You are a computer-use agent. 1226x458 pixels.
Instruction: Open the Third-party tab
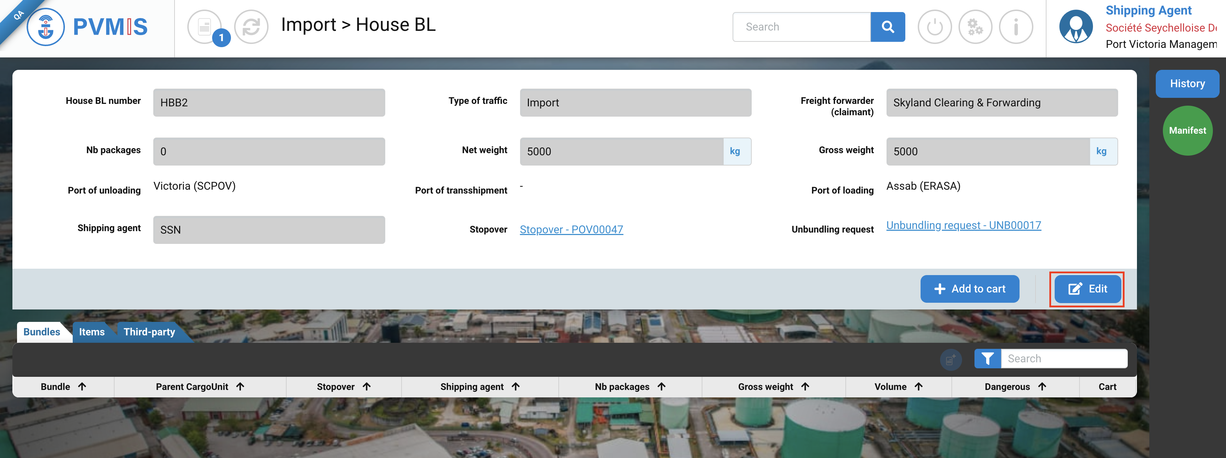pos(149,332)
